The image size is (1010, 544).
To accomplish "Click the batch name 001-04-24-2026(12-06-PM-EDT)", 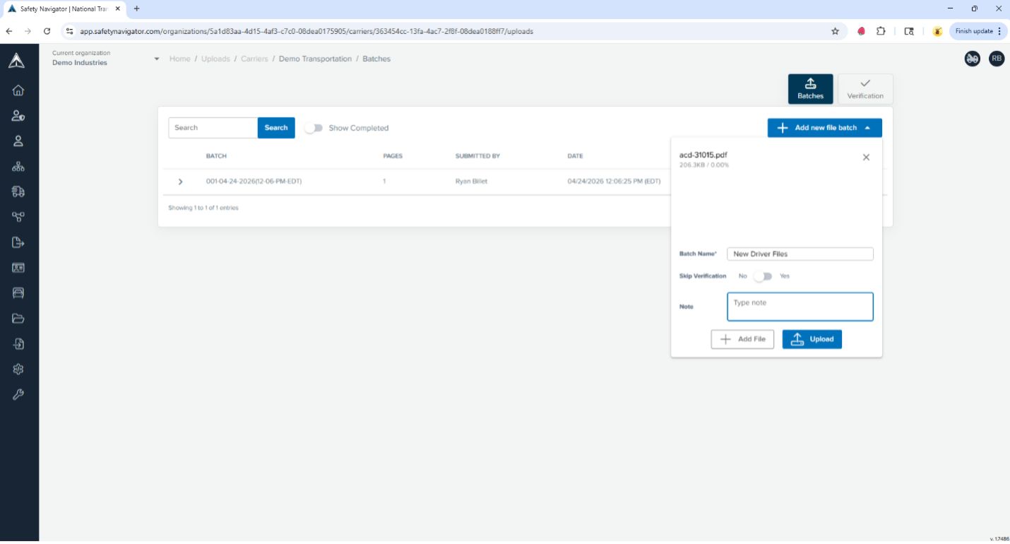I will point(254,182).
